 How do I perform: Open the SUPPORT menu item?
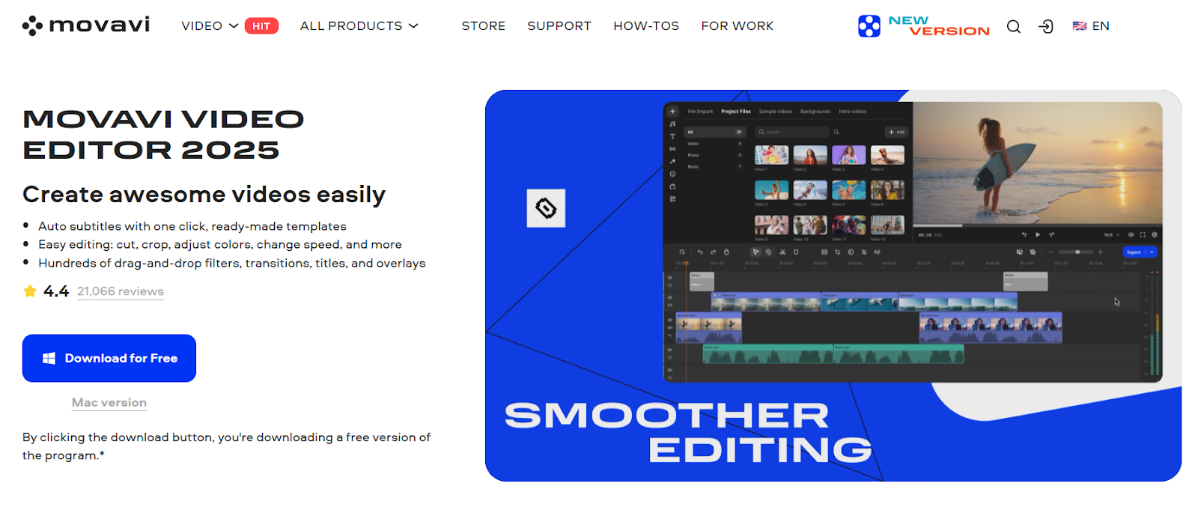pos(559,26)
